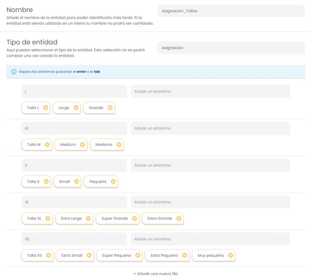Click the info icon in the blue banner
The image size is (311, 280).
coord(14,72)
